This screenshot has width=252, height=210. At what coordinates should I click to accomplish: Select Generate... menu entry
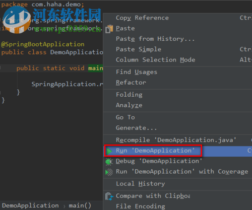tap(177, 128)
